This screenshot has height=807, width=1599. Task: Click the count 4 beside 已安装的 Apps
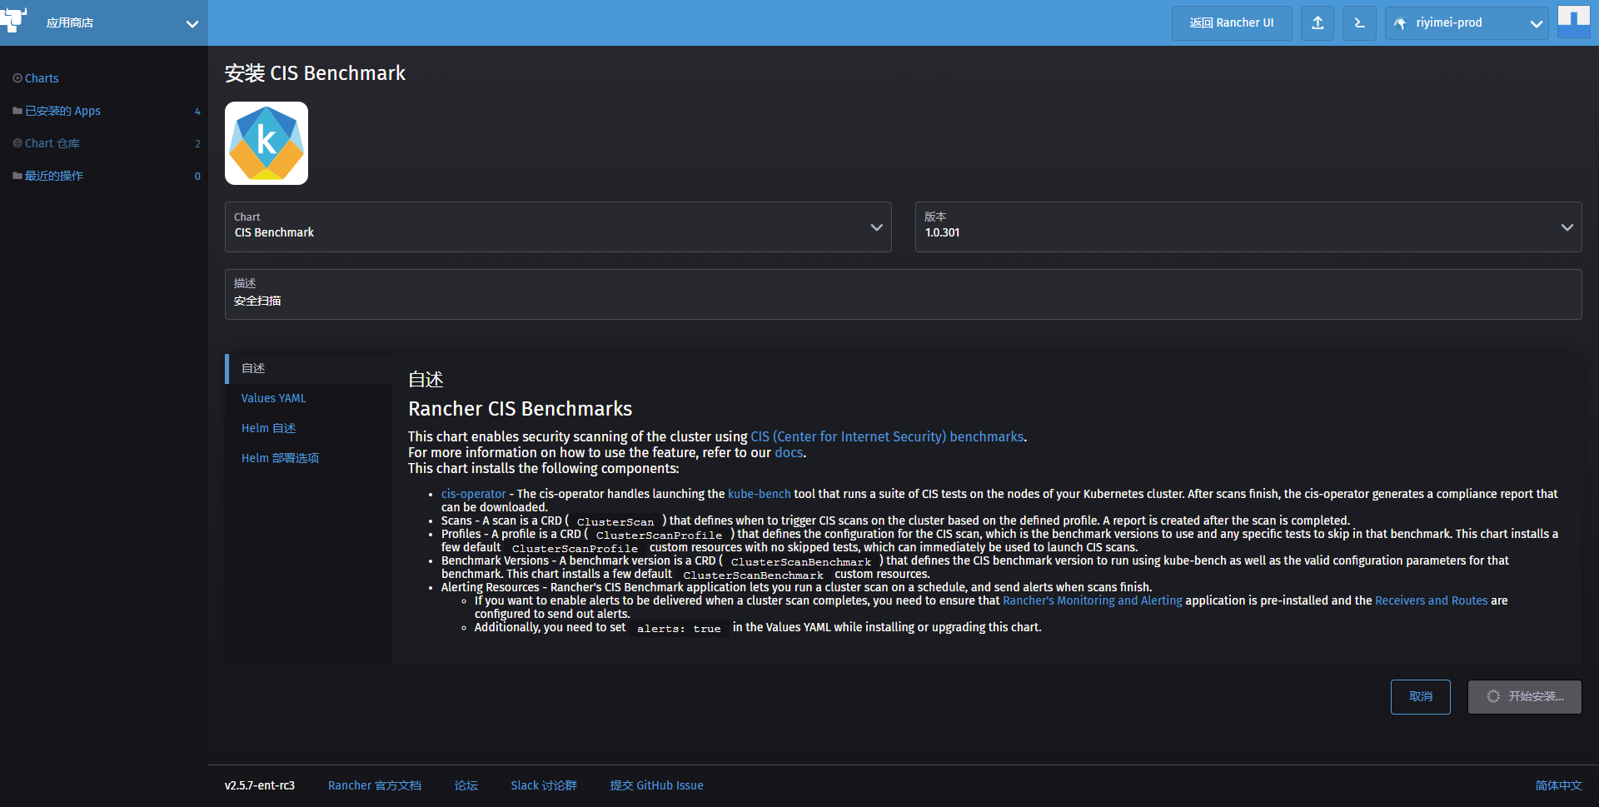point(197,112)
